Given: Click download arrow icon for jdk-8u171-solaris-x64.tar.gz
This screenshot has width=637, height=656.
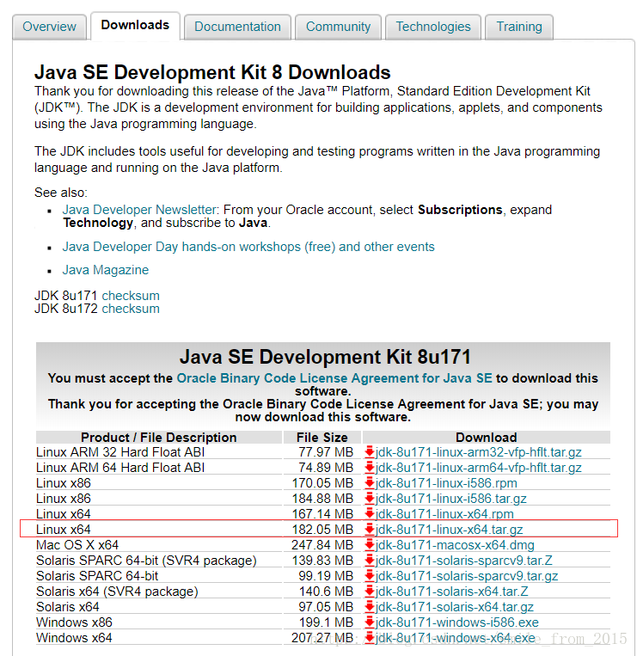Looking at the screenshot, I should pyautogui.click(x=370, y=607).
